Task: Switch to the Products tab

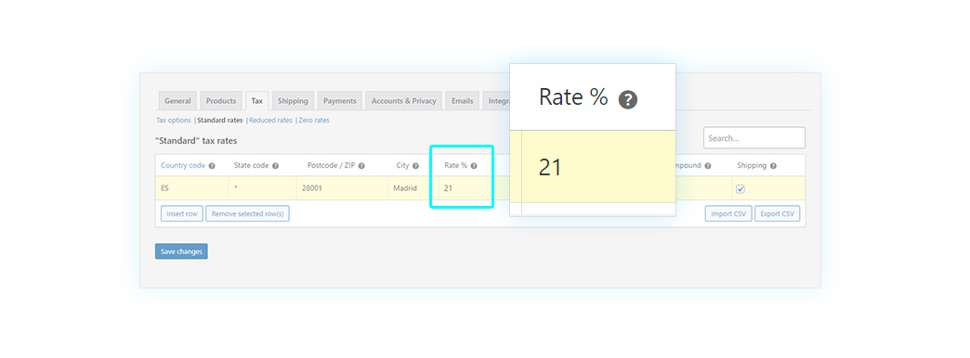Action: pyautogui.click(x=221, y=100)
